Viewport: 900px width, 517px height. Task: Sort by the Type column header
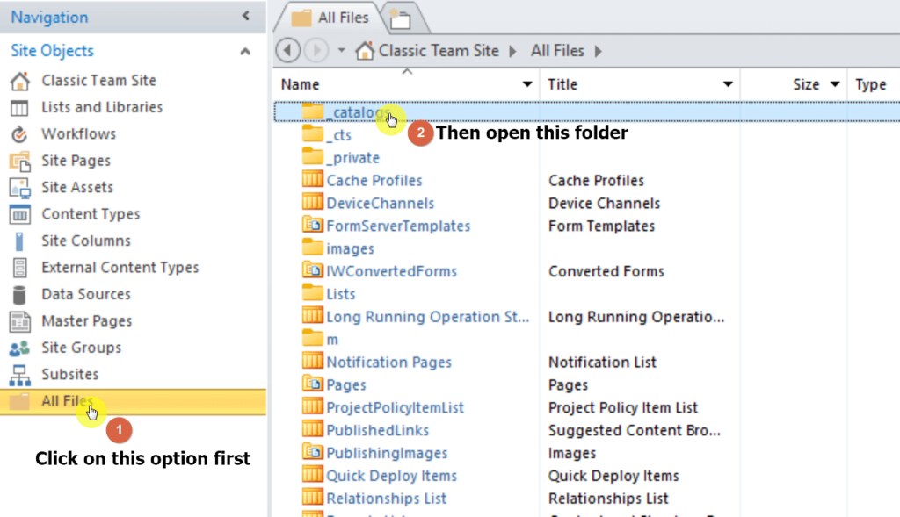[871, 84]
